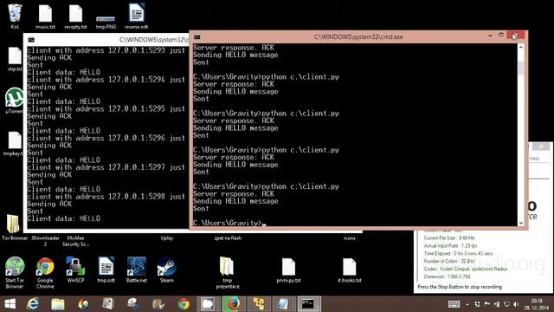Click 'Time Elapsed' line in recorder
The height and width of the screenshot is (312, 554).
pos(458,254)
